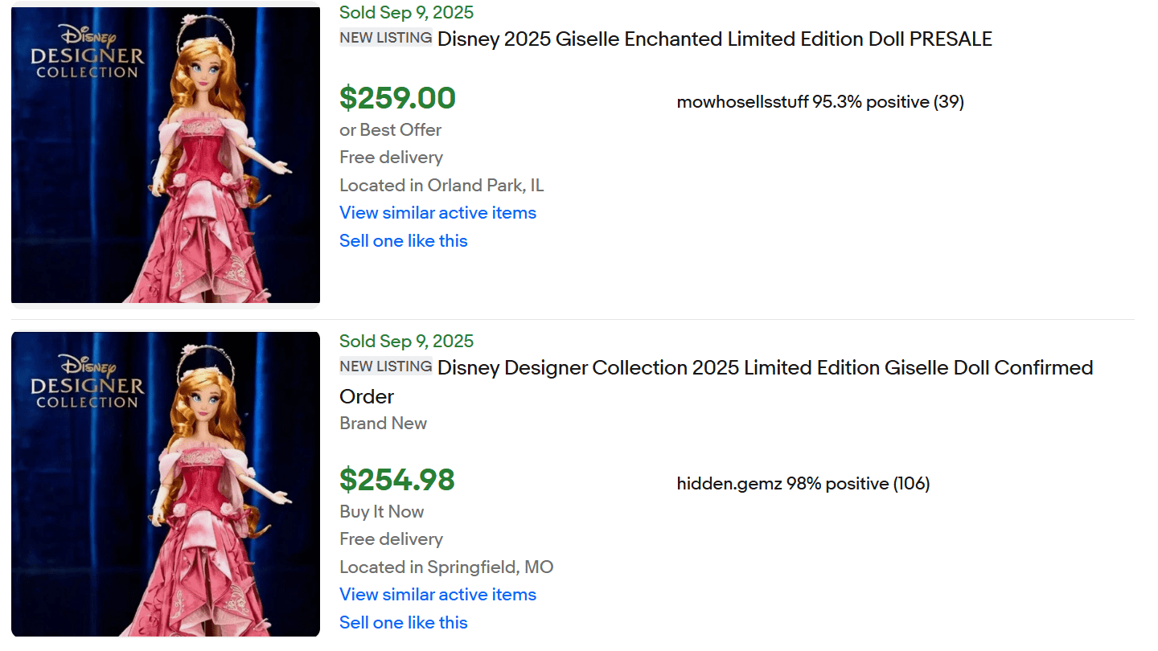Viewport: 1158px width, 651px height.
Task: Open the Designer Collection Giselle Confirmed Order title
Action: point(764,368)
